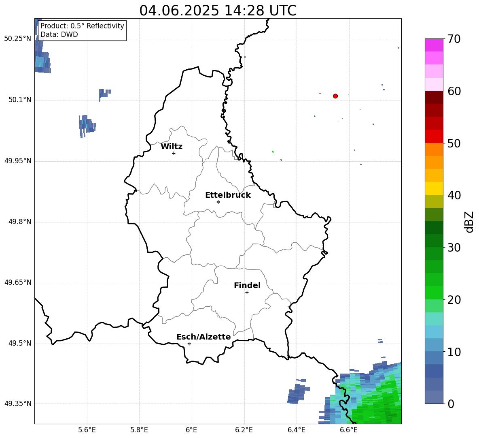Click the 49.5°N latitude label

[x=20, y=343]
